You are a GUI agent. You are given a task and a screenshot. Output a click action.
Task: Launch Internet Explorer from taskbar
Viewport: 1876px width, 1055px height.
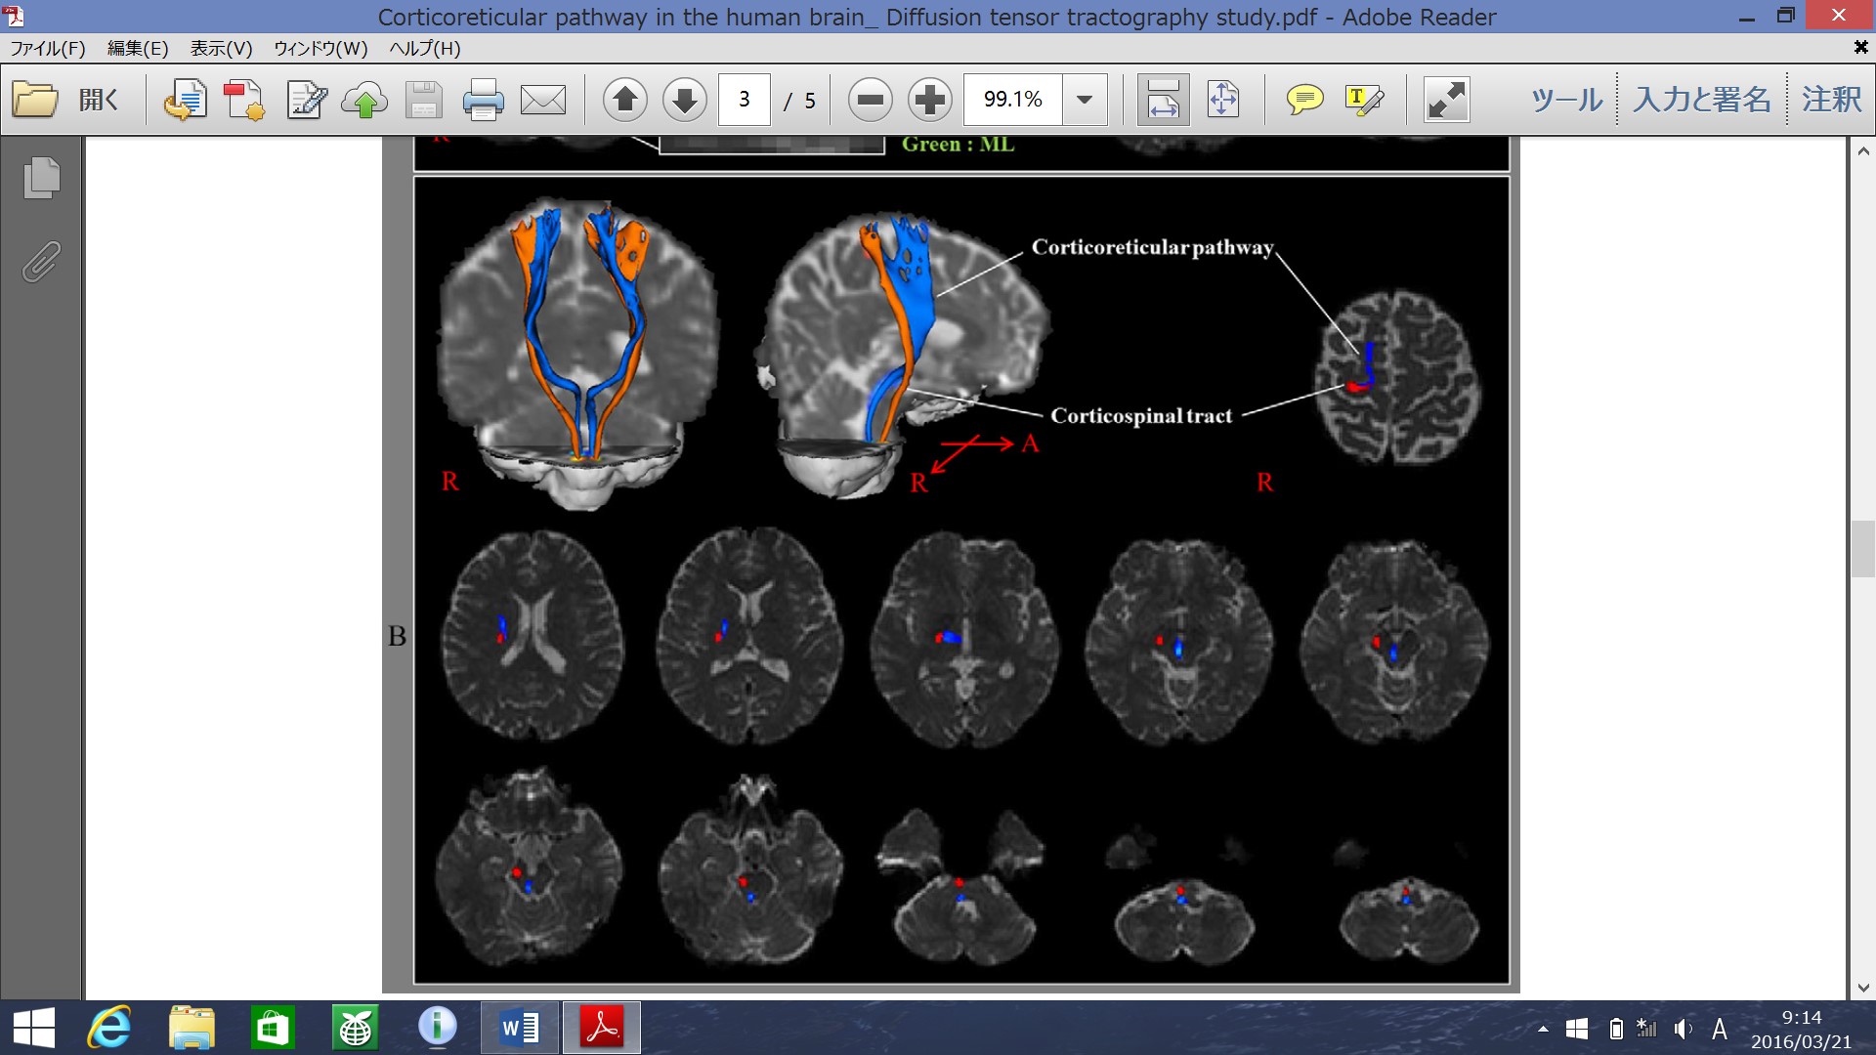[109, 1028]
